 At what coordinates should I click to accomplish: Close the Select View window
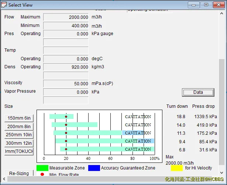(x=219, y=5)
